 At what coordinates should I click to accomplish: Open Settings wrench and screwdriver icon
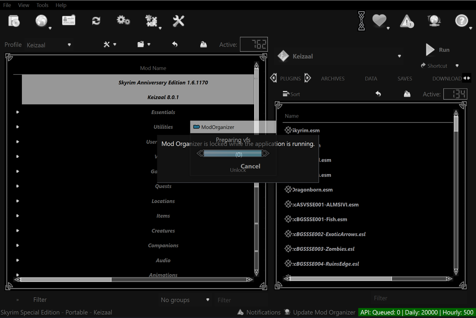(178, 21)
